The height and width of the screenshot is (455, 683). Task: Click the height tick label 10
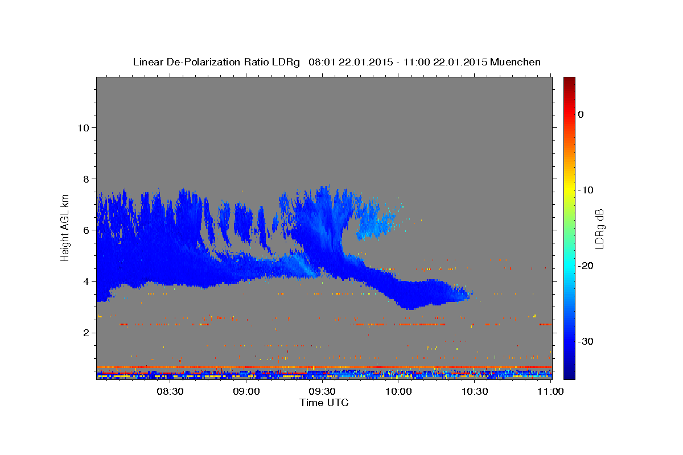point(83,127)
